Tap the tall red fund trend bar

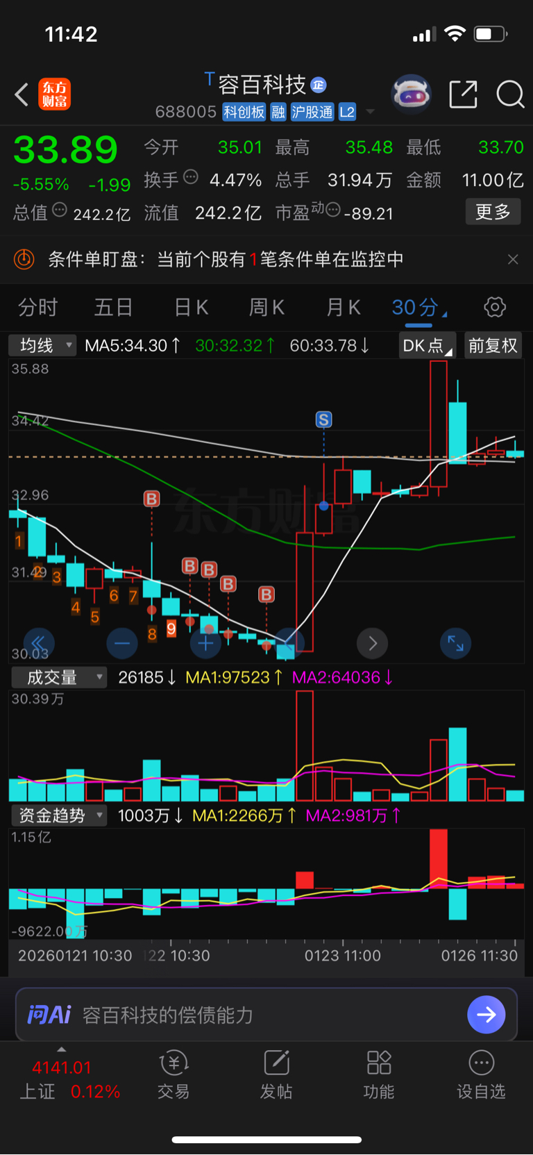(438, 858)
